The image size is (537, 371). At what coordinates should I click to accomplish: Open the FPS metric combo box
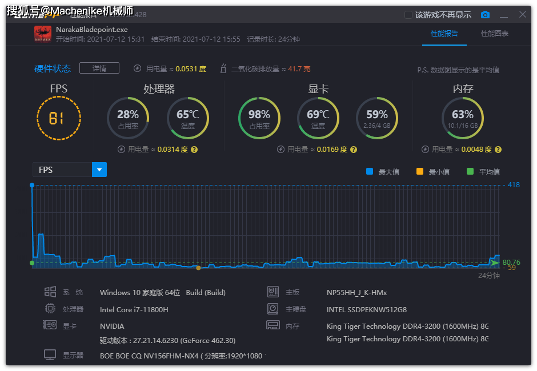point(70,170)
